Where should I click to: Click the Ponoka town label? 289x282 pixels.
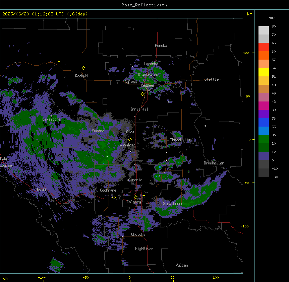(161, 46)
